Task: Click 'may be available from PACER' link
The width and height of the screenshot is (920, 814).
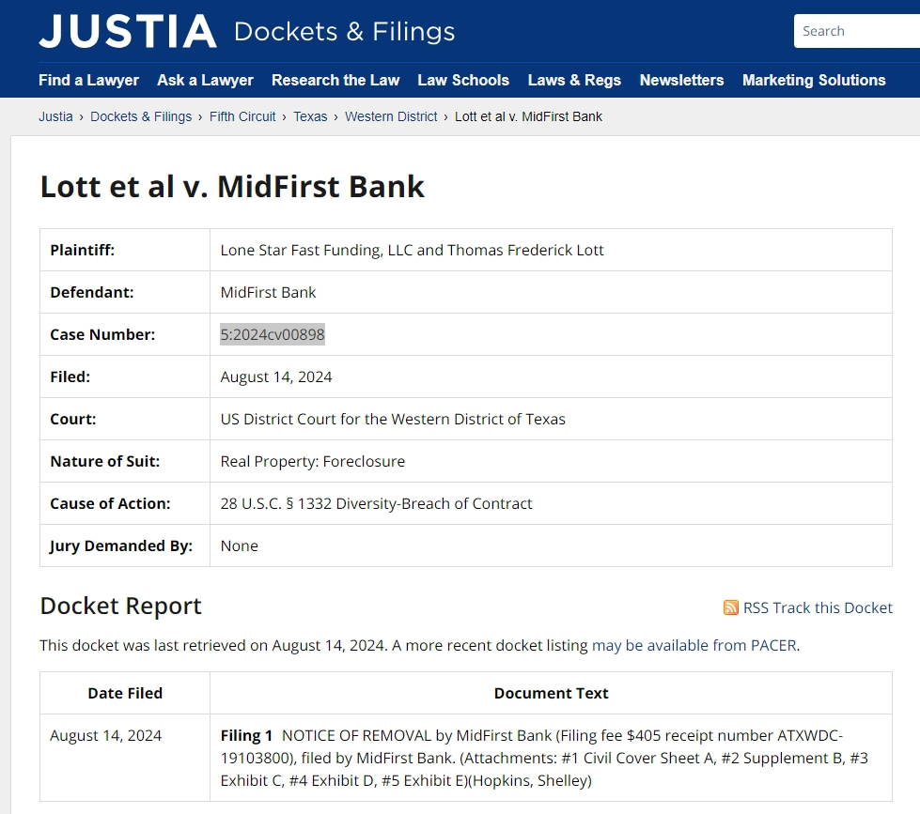Action: click(x=694, y=645)
